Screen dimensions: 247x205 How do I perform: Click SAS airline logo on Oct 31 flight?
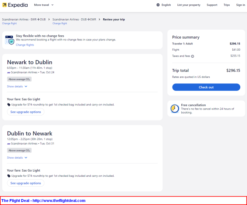click(x=9, y=144)
